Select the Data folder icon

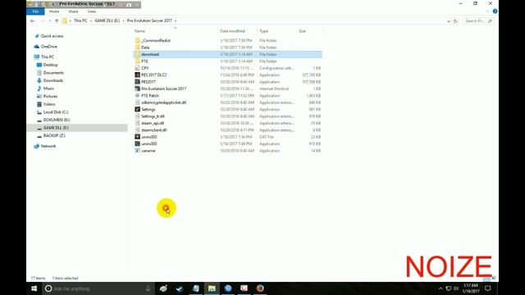[x=137, y=48]
